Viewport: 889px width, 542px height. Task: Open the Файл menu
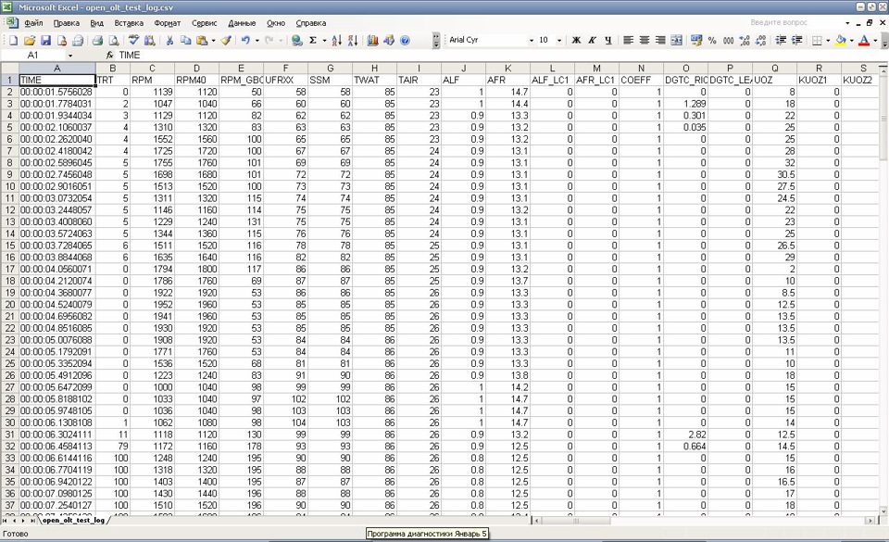tap(33, 23)
